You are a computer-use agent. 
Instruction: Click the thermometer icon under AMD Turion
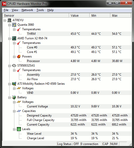point(19,43)
